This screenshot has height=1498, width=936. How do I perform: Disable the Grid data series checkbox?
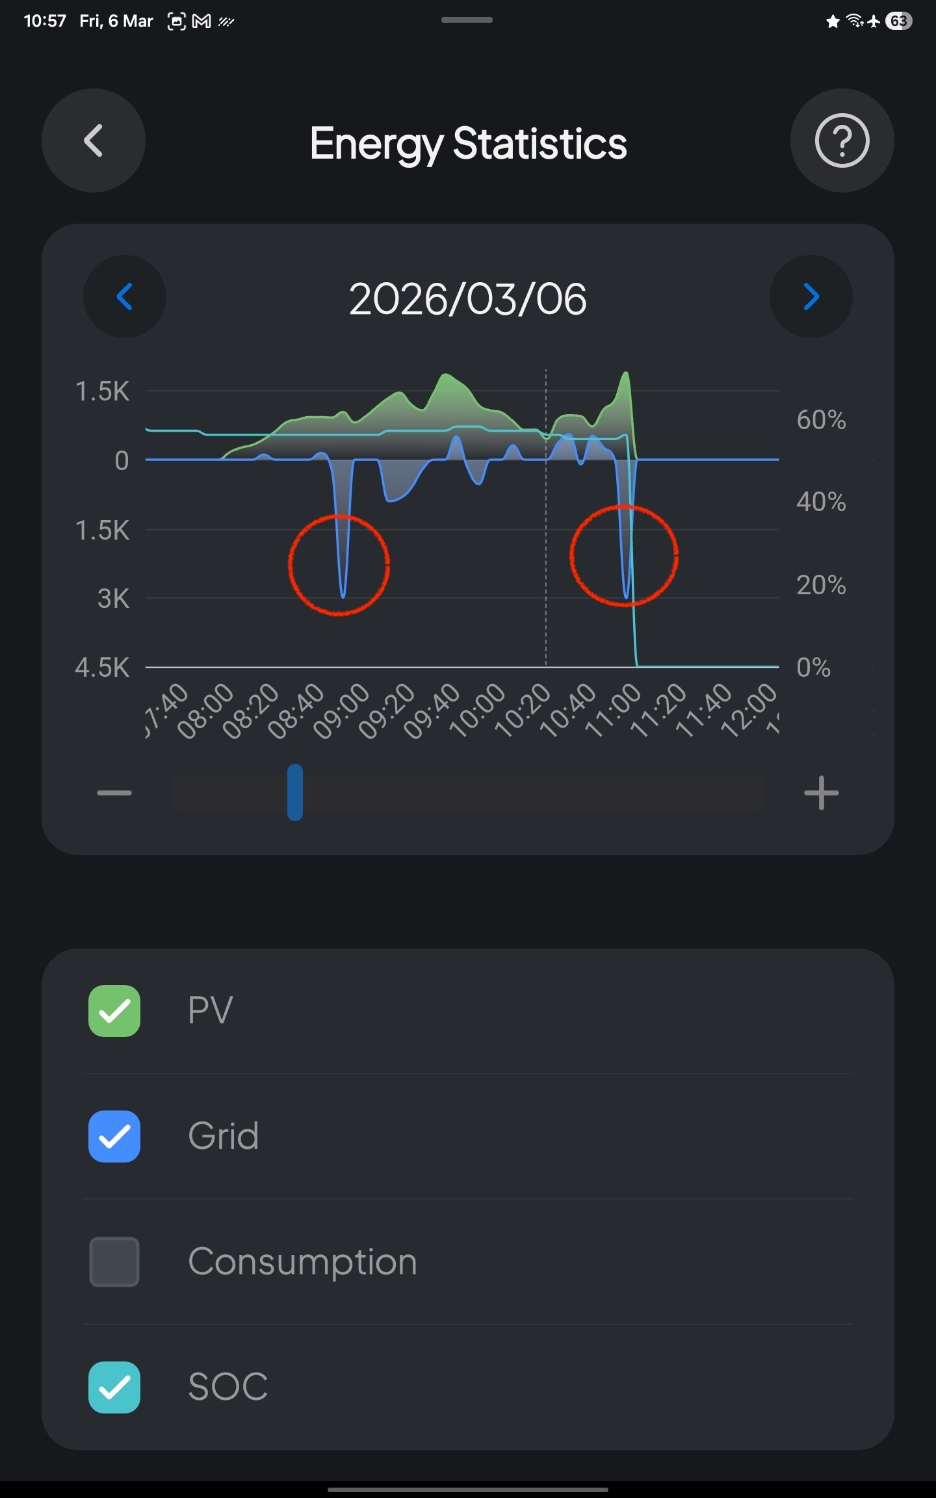pyautogui.click(x=114, y=1136)
